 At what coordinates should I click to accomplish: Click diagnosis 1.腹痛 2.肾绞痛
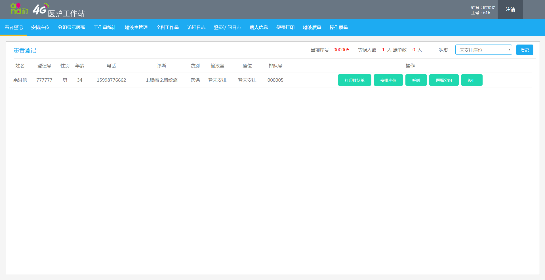pos(162,80)
